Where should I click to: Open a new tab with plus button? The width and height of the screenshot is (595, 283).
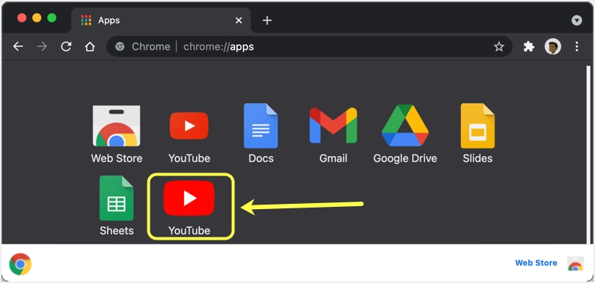pos(267,20)
